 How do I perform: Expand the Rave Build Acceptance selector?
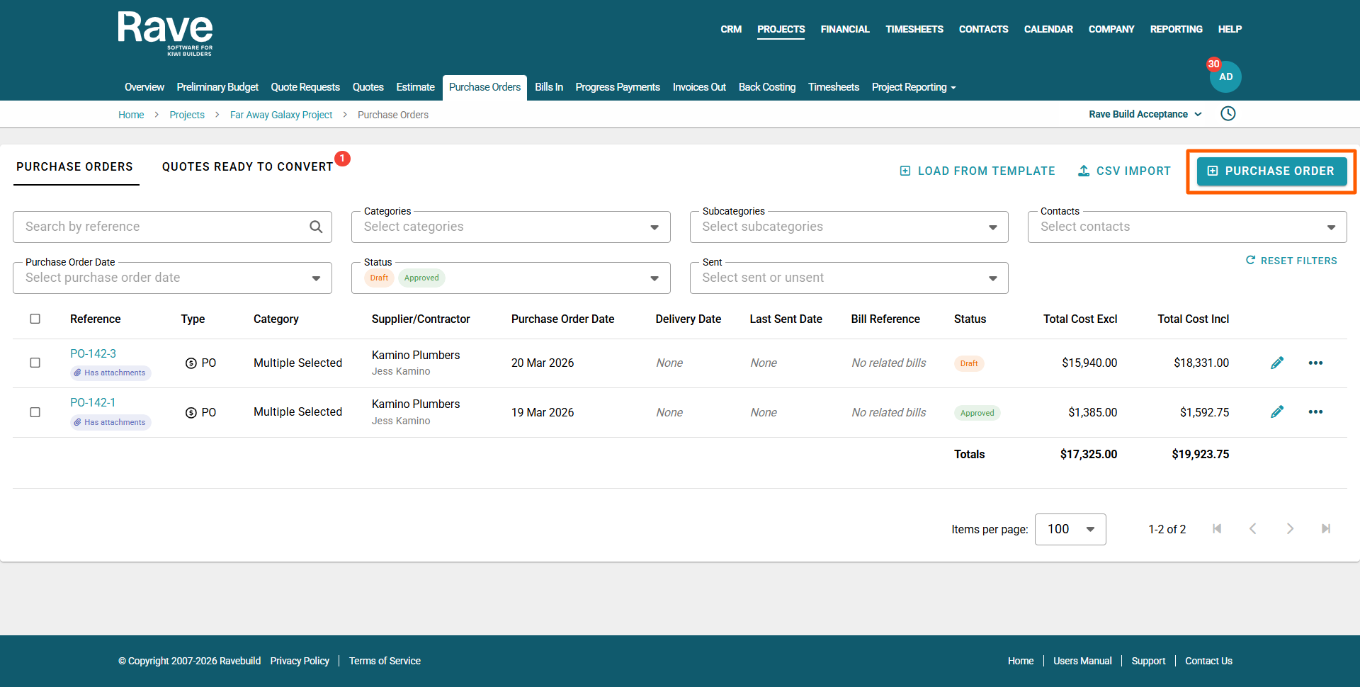(1145, 114)
